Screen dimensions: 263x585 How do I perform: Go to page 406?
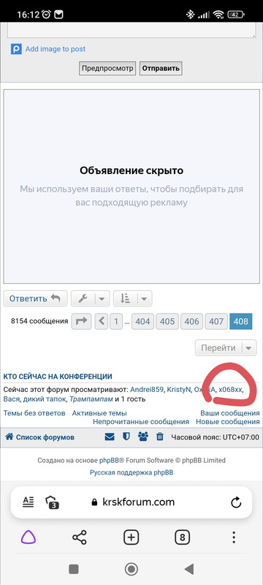click(192, 321)
